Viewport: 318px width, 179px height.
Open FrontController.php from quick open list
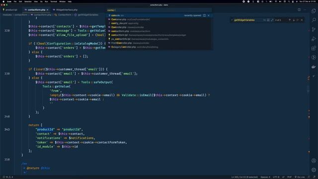click(159, 43)
